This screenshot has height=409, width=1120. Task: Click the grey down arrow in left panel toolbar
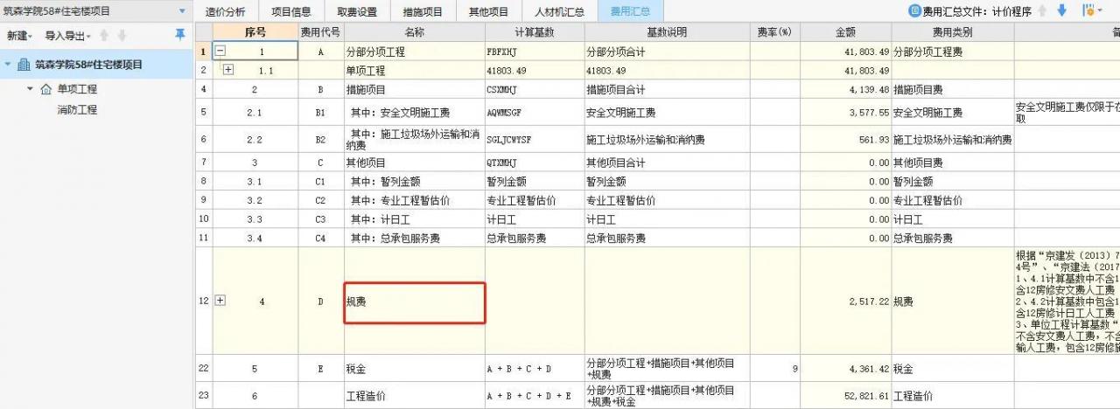pos(122,36)
